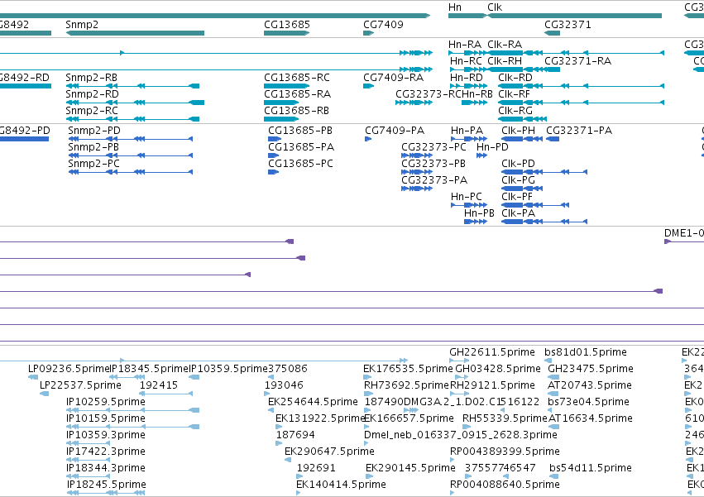
Task: Select the Clk-RD transcript label
Action: (x=515, y=78)
